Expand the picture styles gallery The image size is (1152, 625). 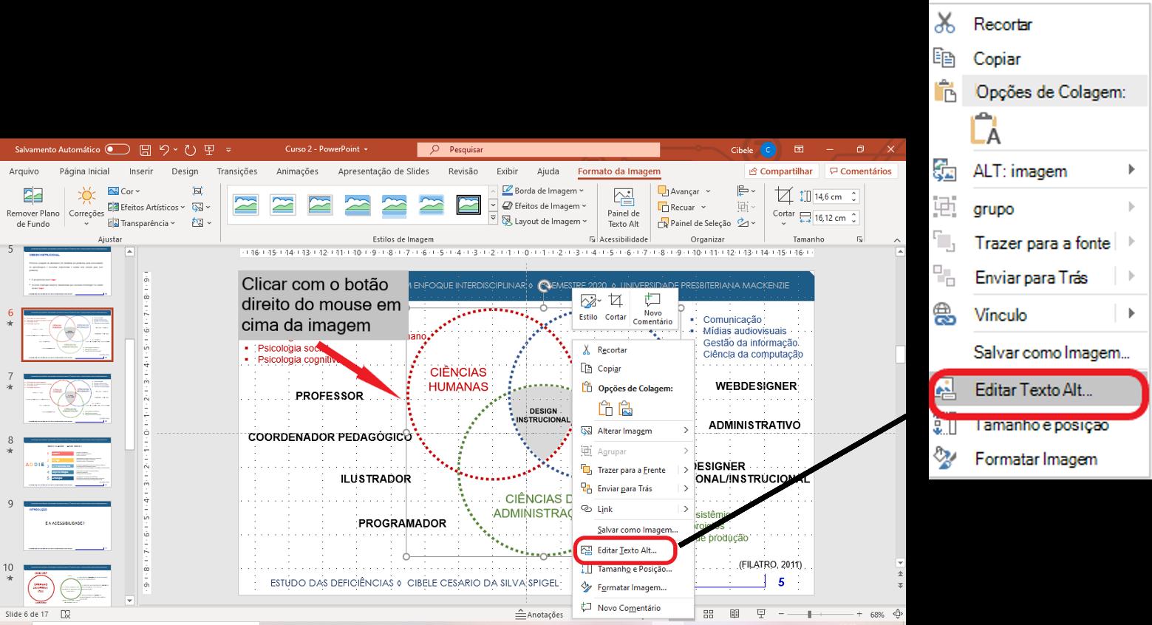click(494, 219)
